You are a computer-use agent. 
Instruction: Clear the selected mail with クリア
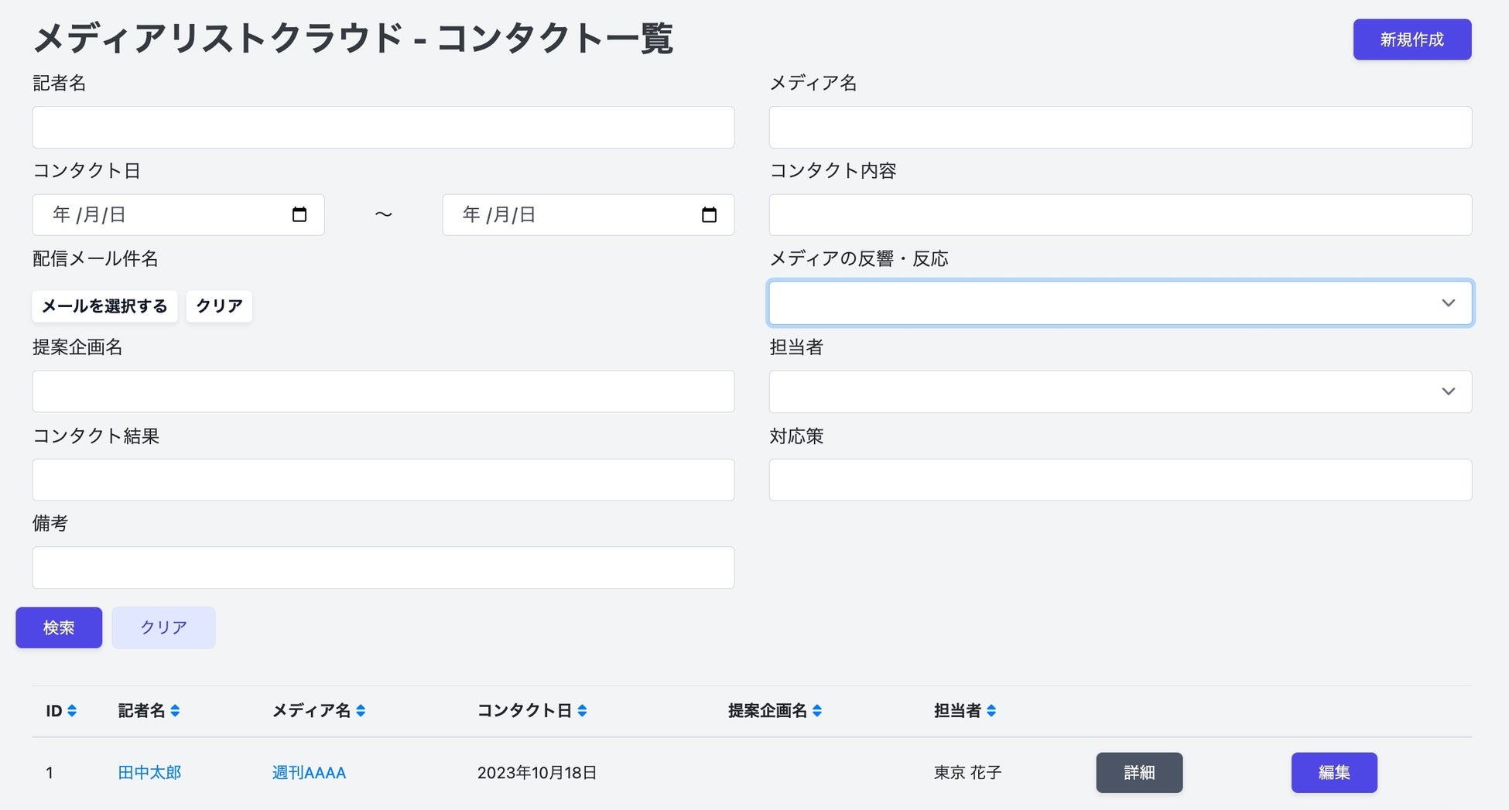tap(219, 306)
